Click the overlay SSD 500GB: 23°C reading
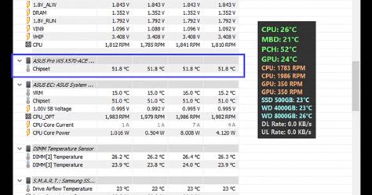Viewport: 372px width, 195px height. coord(285,100)
